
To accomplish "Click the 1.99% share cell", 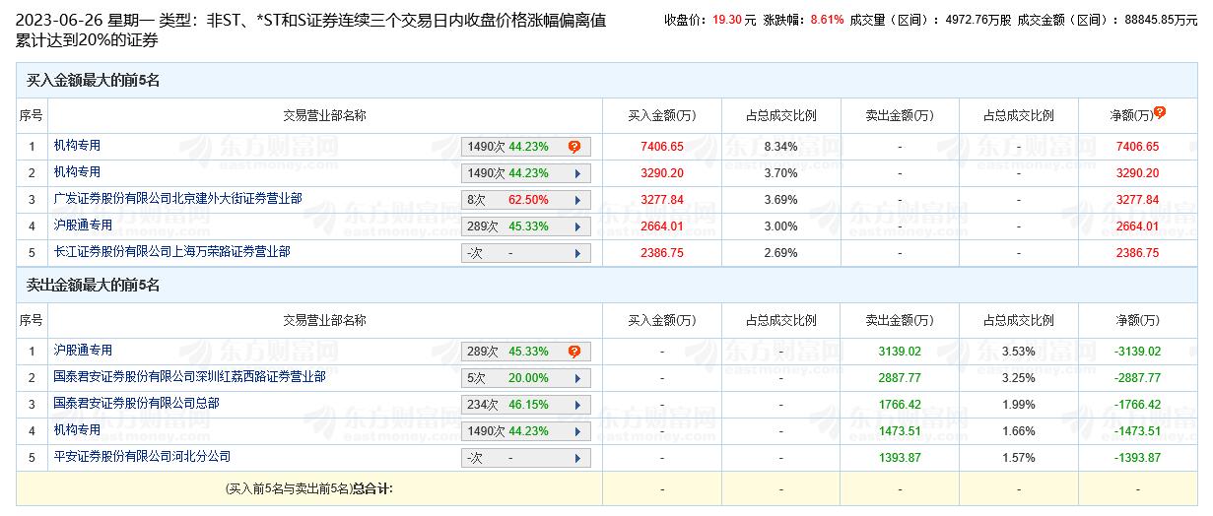I will (x=1018, y=405).
